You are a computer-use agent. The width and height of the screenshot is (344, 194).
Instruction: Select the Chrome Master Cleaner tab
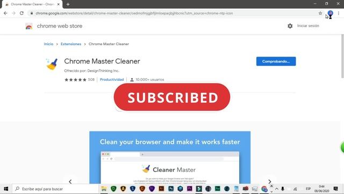point(32,4)
